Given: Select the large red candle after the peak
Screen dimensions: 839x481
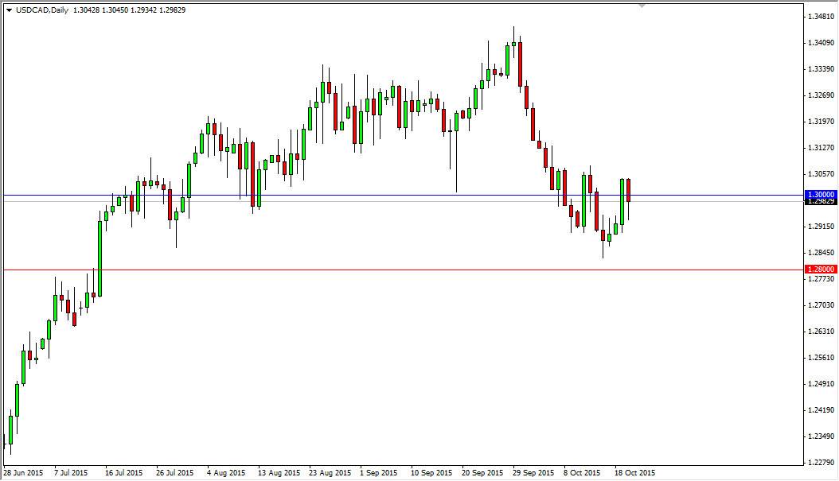Looking at the screenshot, I should pos(521,64).
